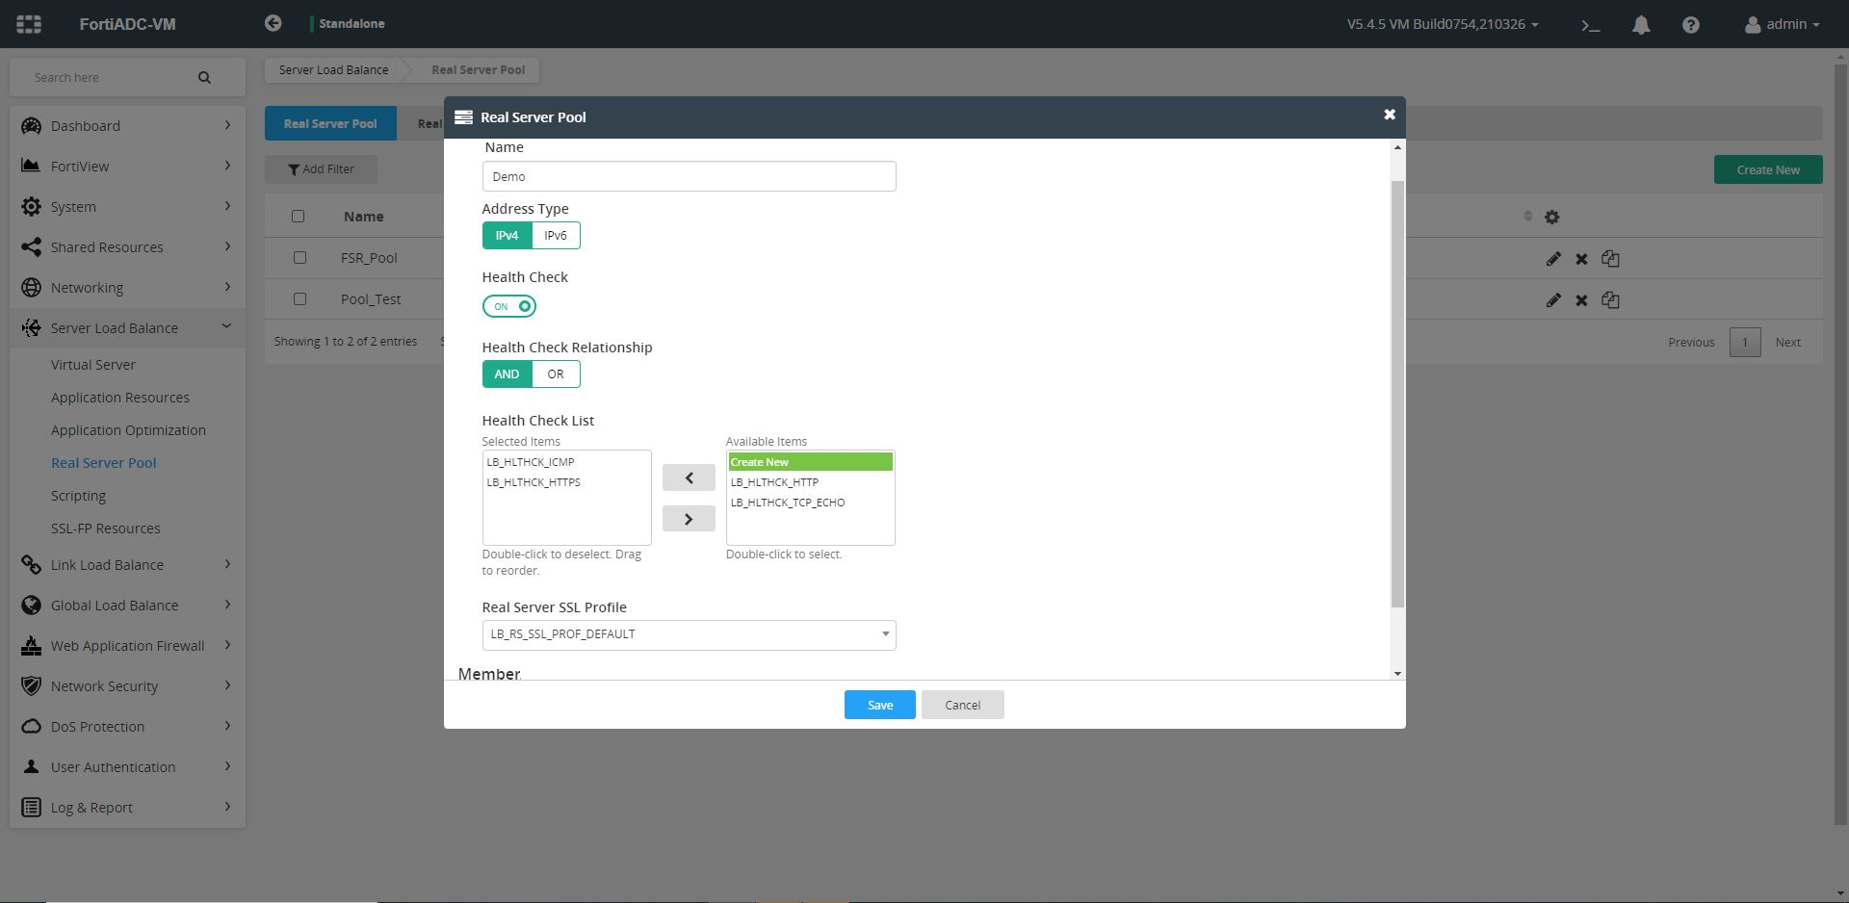1849x903 pixels.
Task: Click the Create New button
Action: 1768,168
